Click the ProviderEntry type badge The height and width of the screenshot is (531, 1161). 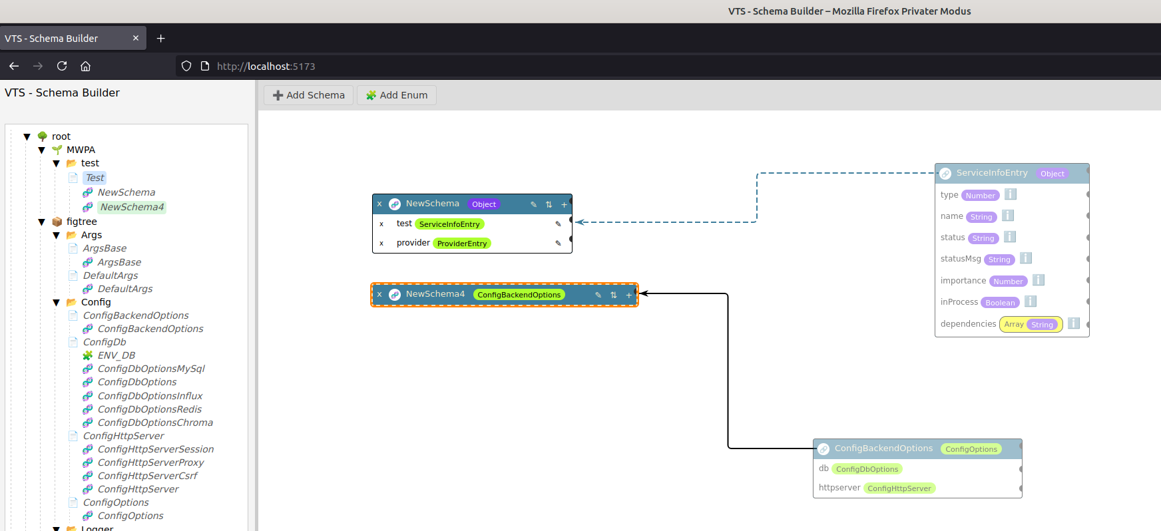click(462, 244)
